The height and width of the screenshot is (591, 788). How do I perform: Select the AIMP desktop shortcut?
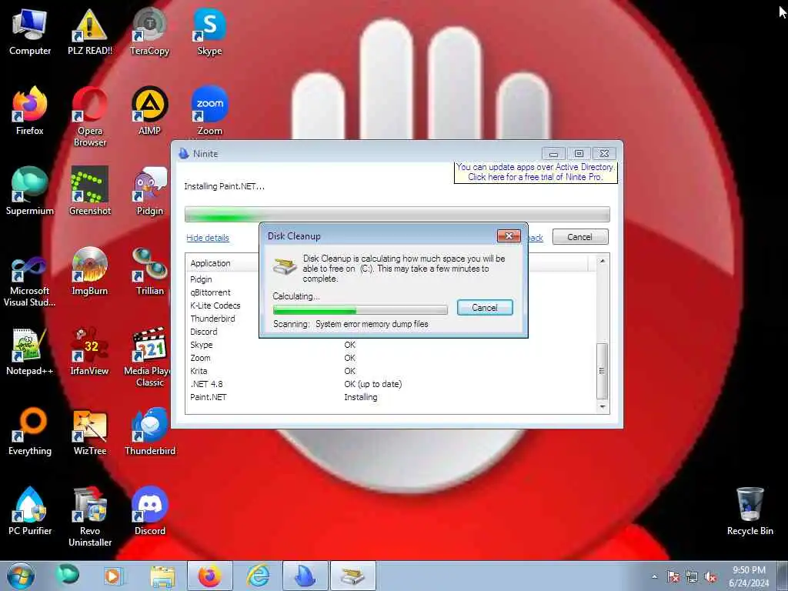[150, 111]
